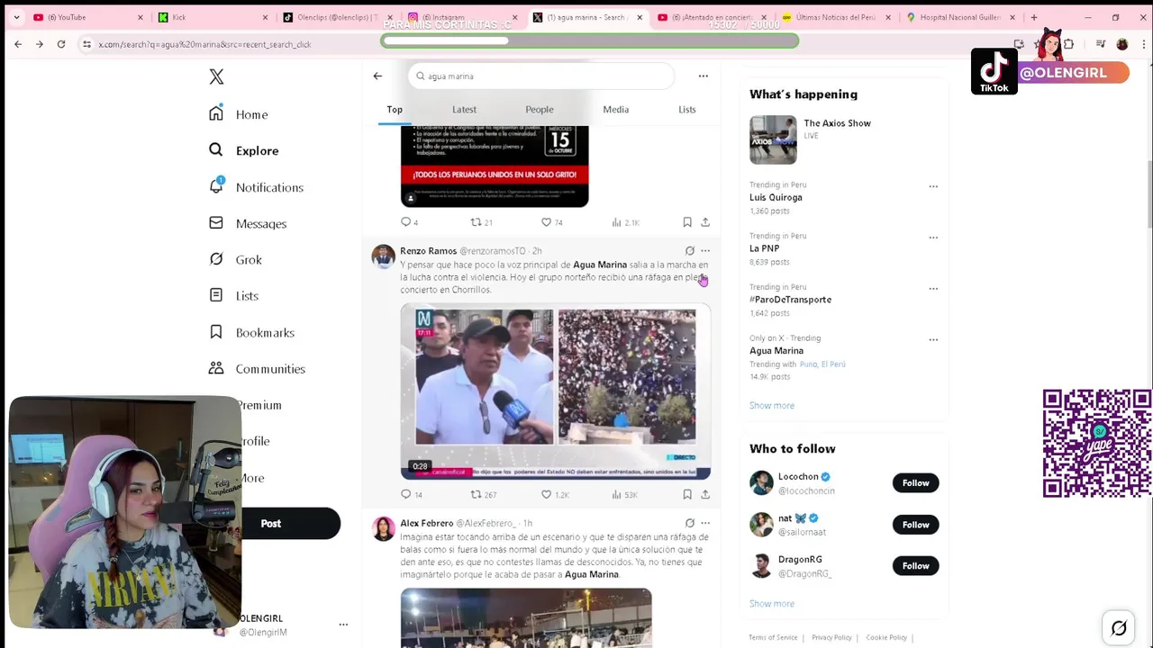
Task: Open Privacy Policy link
Action: point(831,638)
